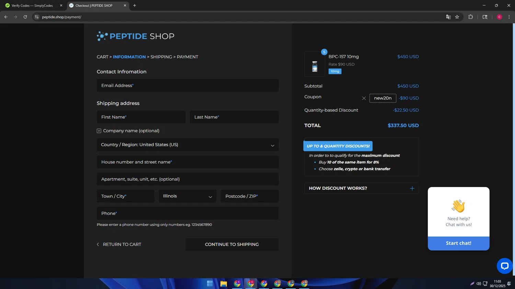Select INFORMATION breadcrumb step
This screenshot has height=289, width=515.
click(x=129, y=57)
